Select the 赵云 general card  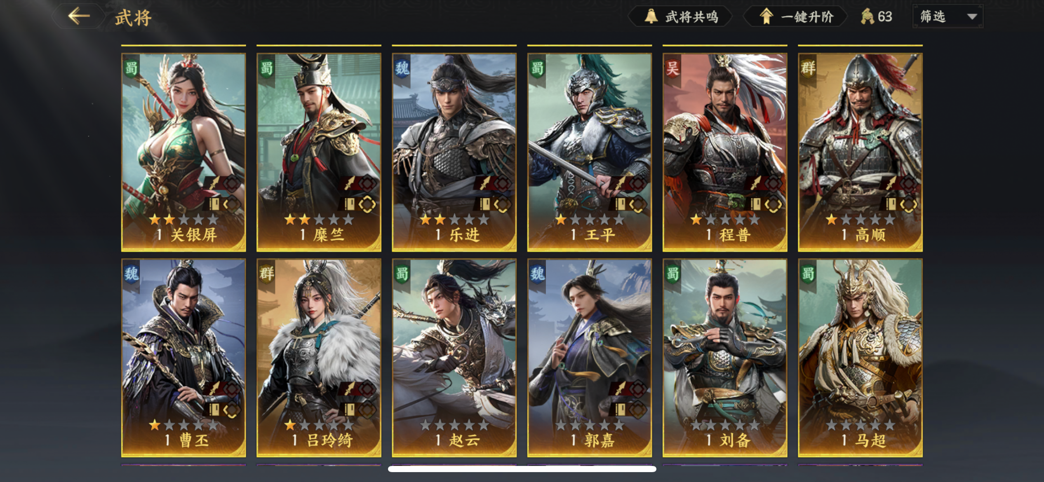pyautogui.click(x=454, y=358)
